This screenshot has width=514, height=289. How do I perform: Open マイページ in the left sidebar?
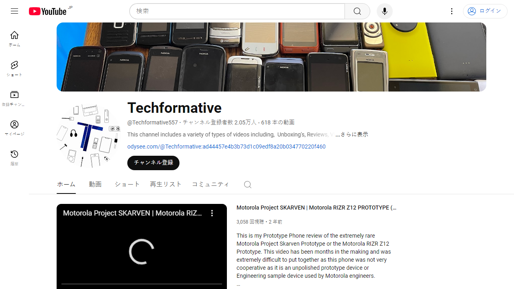(x=14, y=128)
